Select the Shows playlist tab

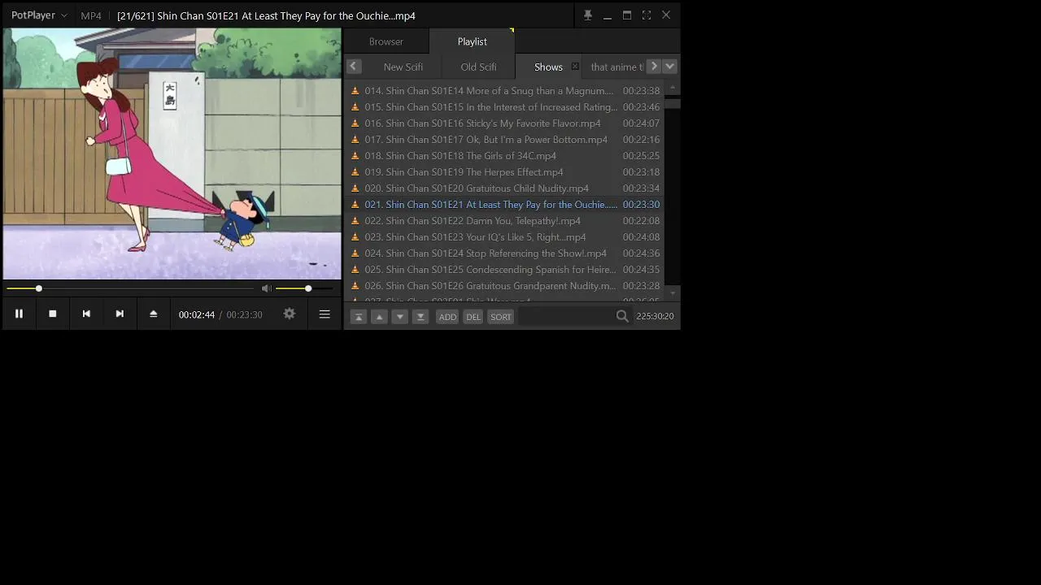(548, 67)
